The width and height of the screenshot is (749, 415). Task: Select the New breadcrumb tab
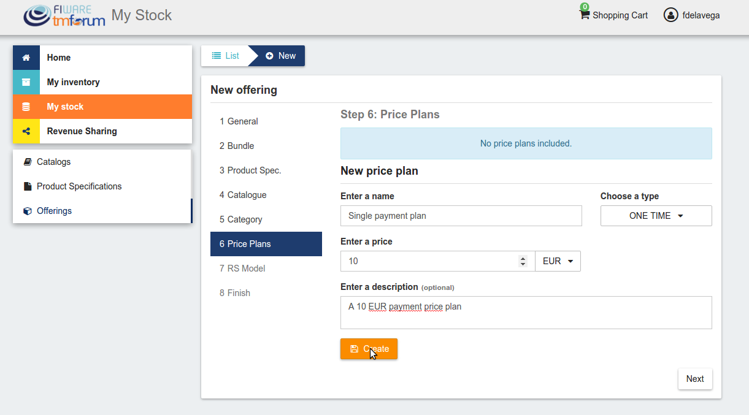click(x=280, y=56)
